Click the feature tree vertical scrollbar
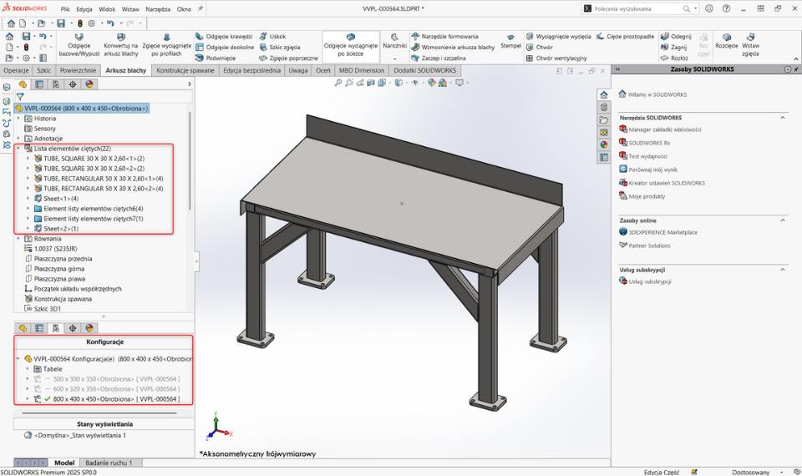The height and width of the screenshot is (476, 802). point(190,161)
